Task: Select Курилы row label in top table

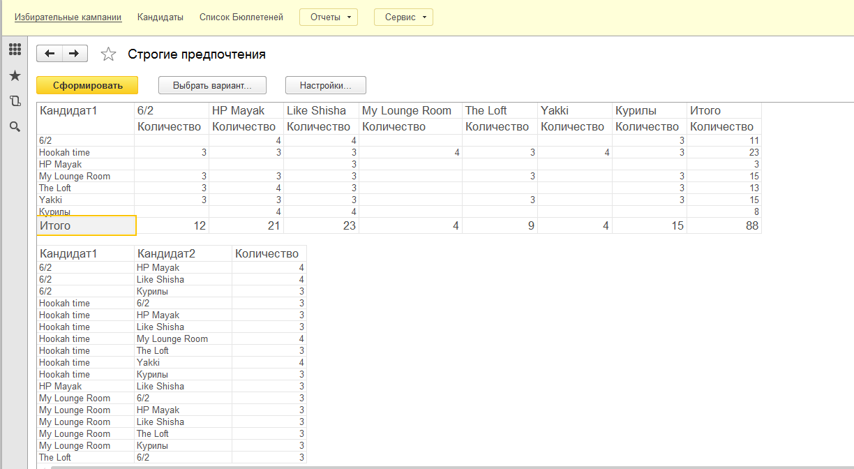Action: point(85,211)
